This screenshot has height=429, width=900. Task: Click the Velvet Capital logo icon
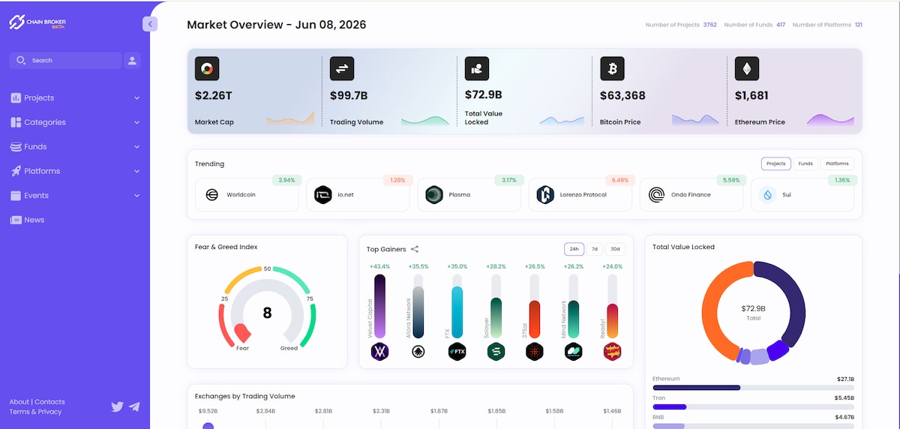[x=379, y=351]
